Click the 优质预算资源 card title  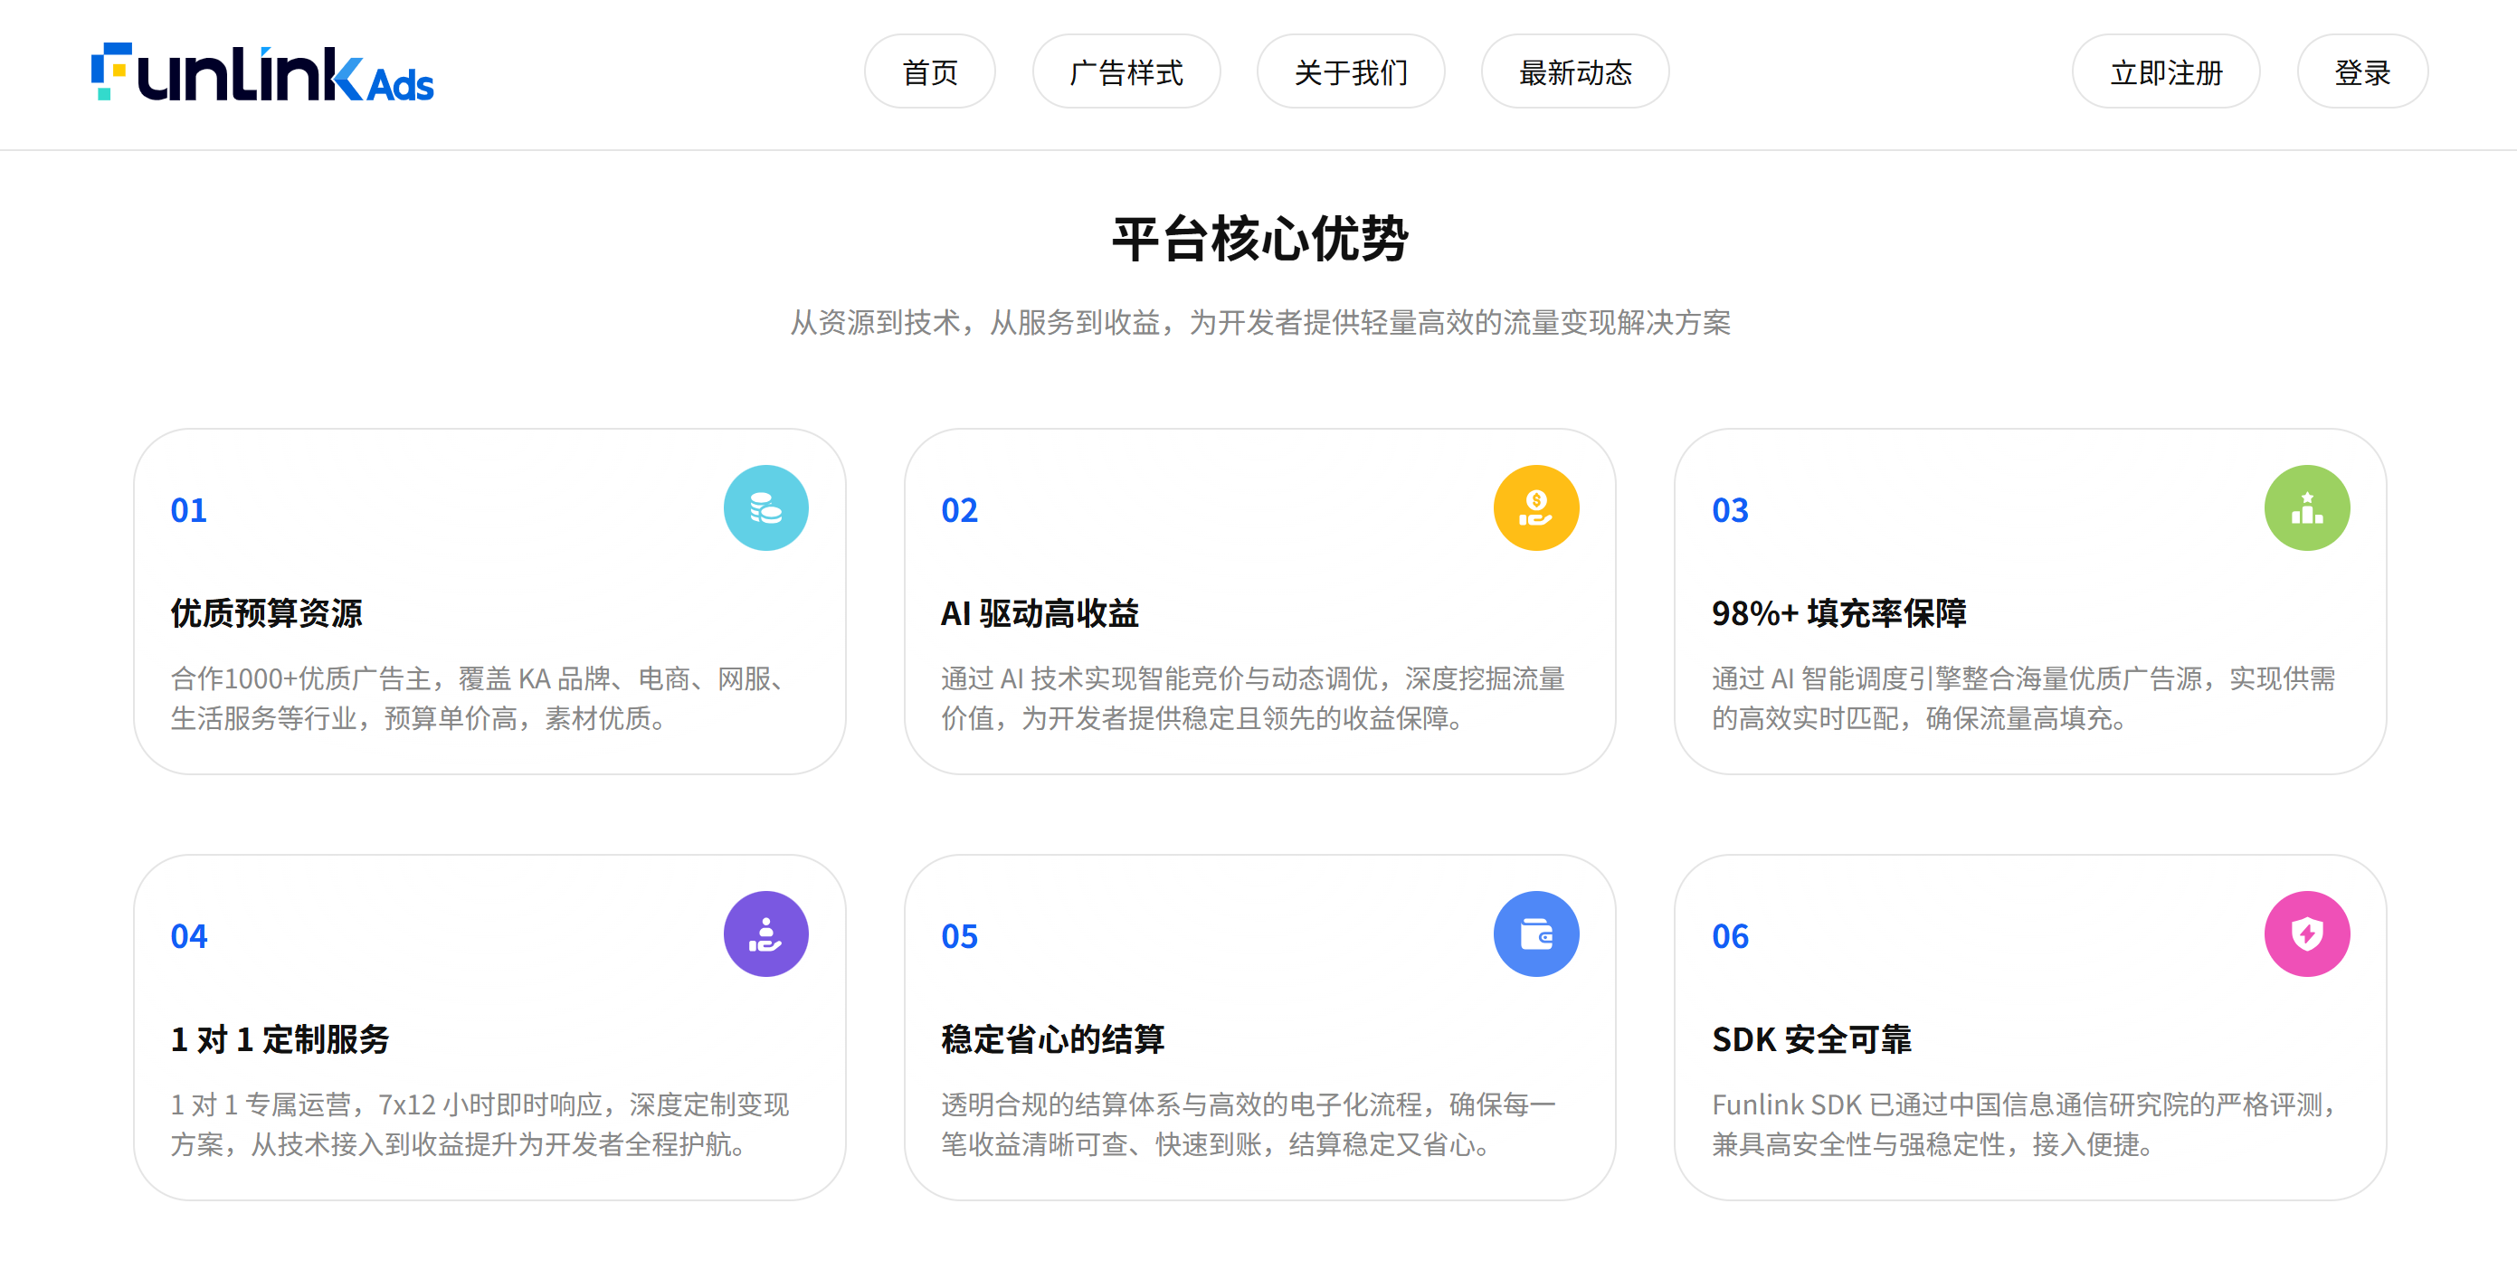pos(266,613)
